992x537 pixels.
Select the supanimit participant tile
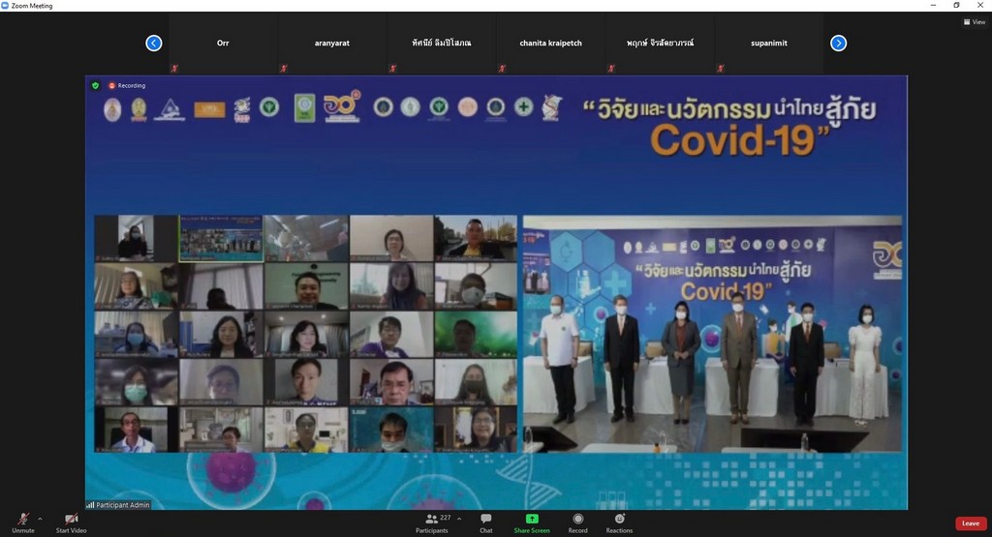pos(769,44)
